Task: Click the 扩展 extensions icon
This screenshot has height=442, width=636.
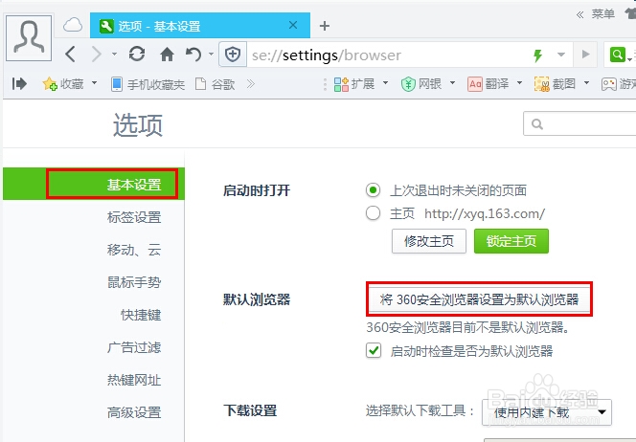Action: click(341, 84)
